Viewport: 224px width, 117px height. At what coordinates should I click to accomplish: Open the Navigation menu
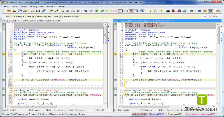pos(37,6)
